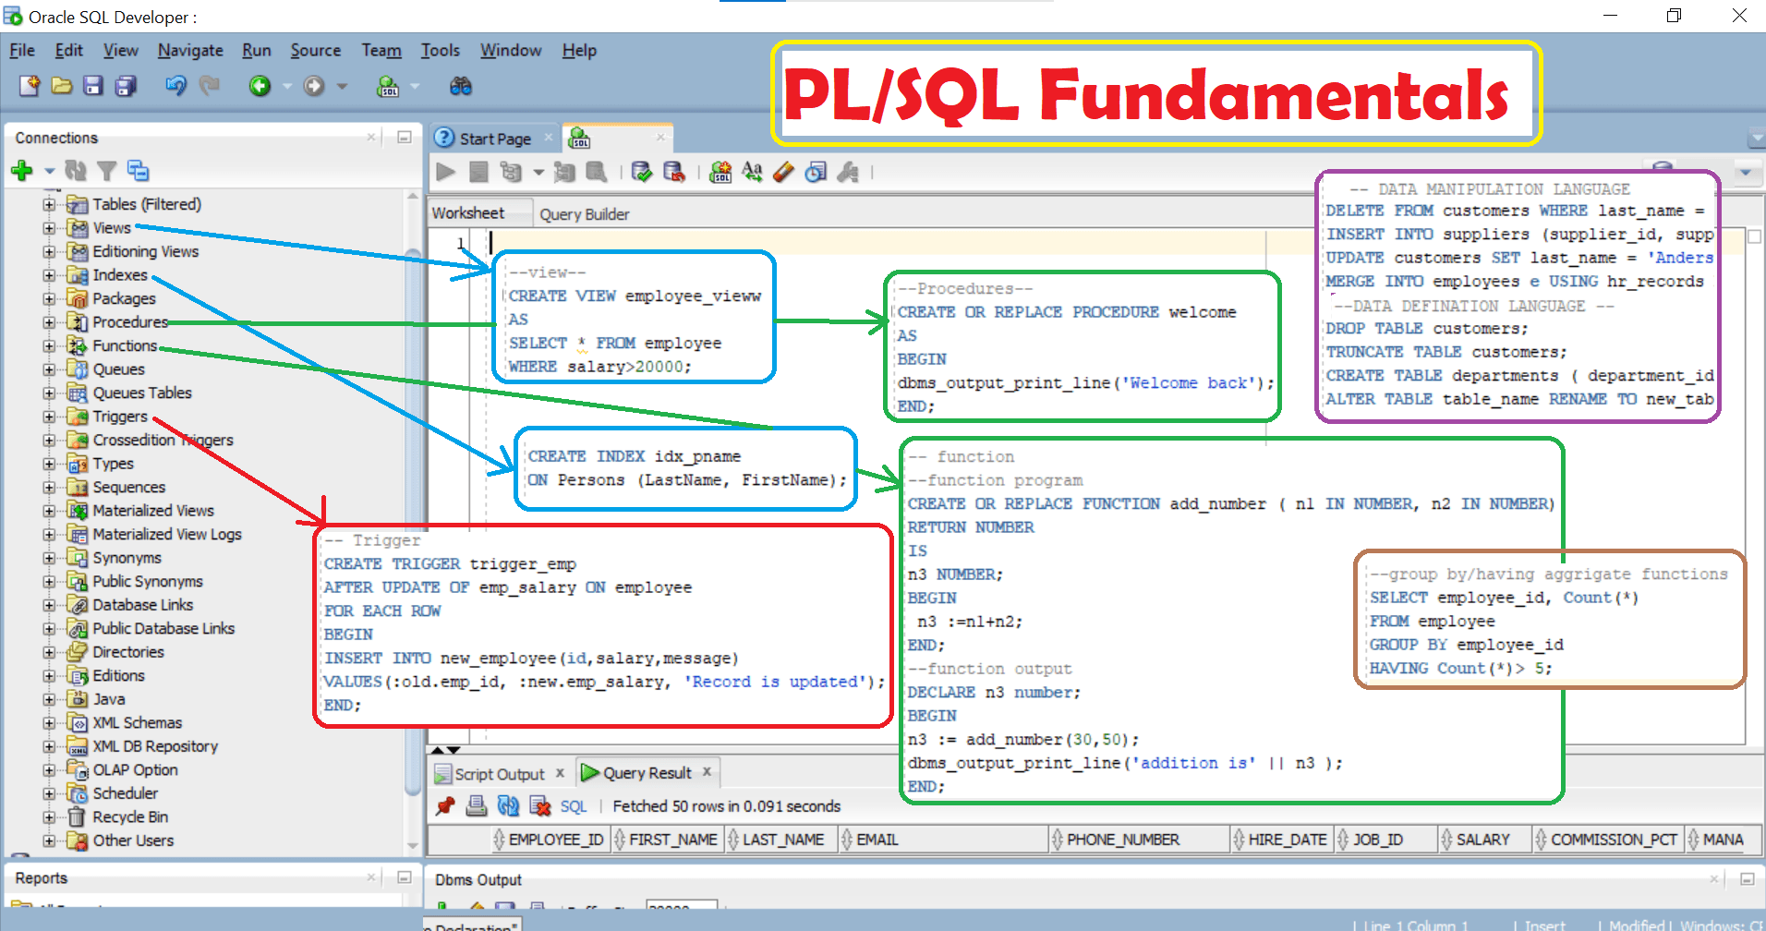Click the Commit icon in worksheet toolbar
This screenshot has height=931, width=1766.
coord(641,172)
